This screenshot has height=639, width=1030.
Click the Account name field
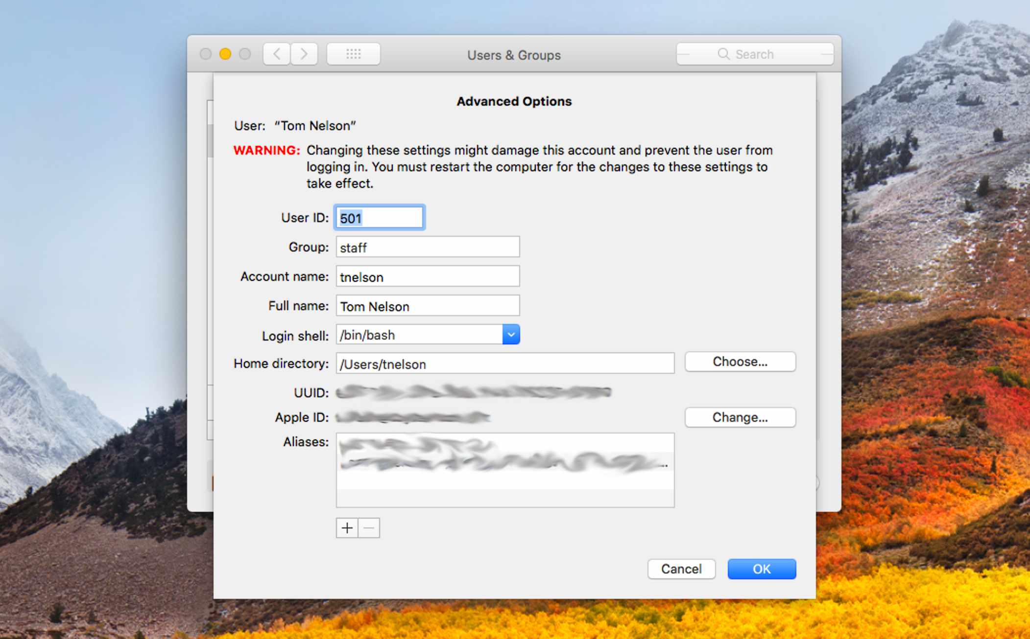click(x=427, y=277)
